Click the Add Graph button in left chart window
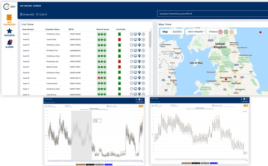 (140, 102)
